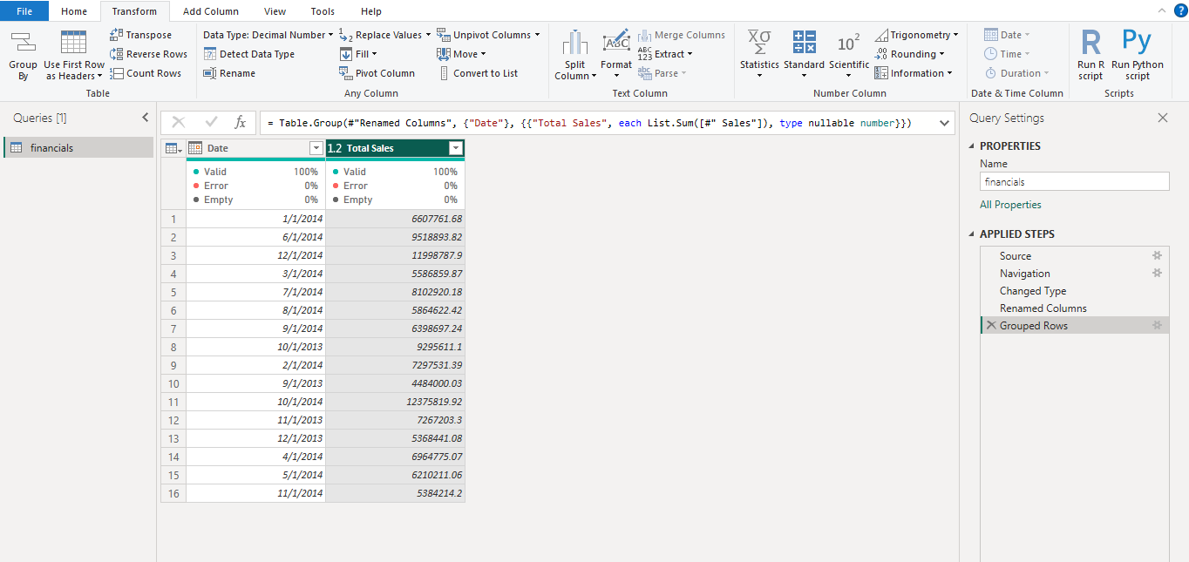The image size is (1189, 562).
Task: Open the Information dropdown
Action: coord(914,73)
